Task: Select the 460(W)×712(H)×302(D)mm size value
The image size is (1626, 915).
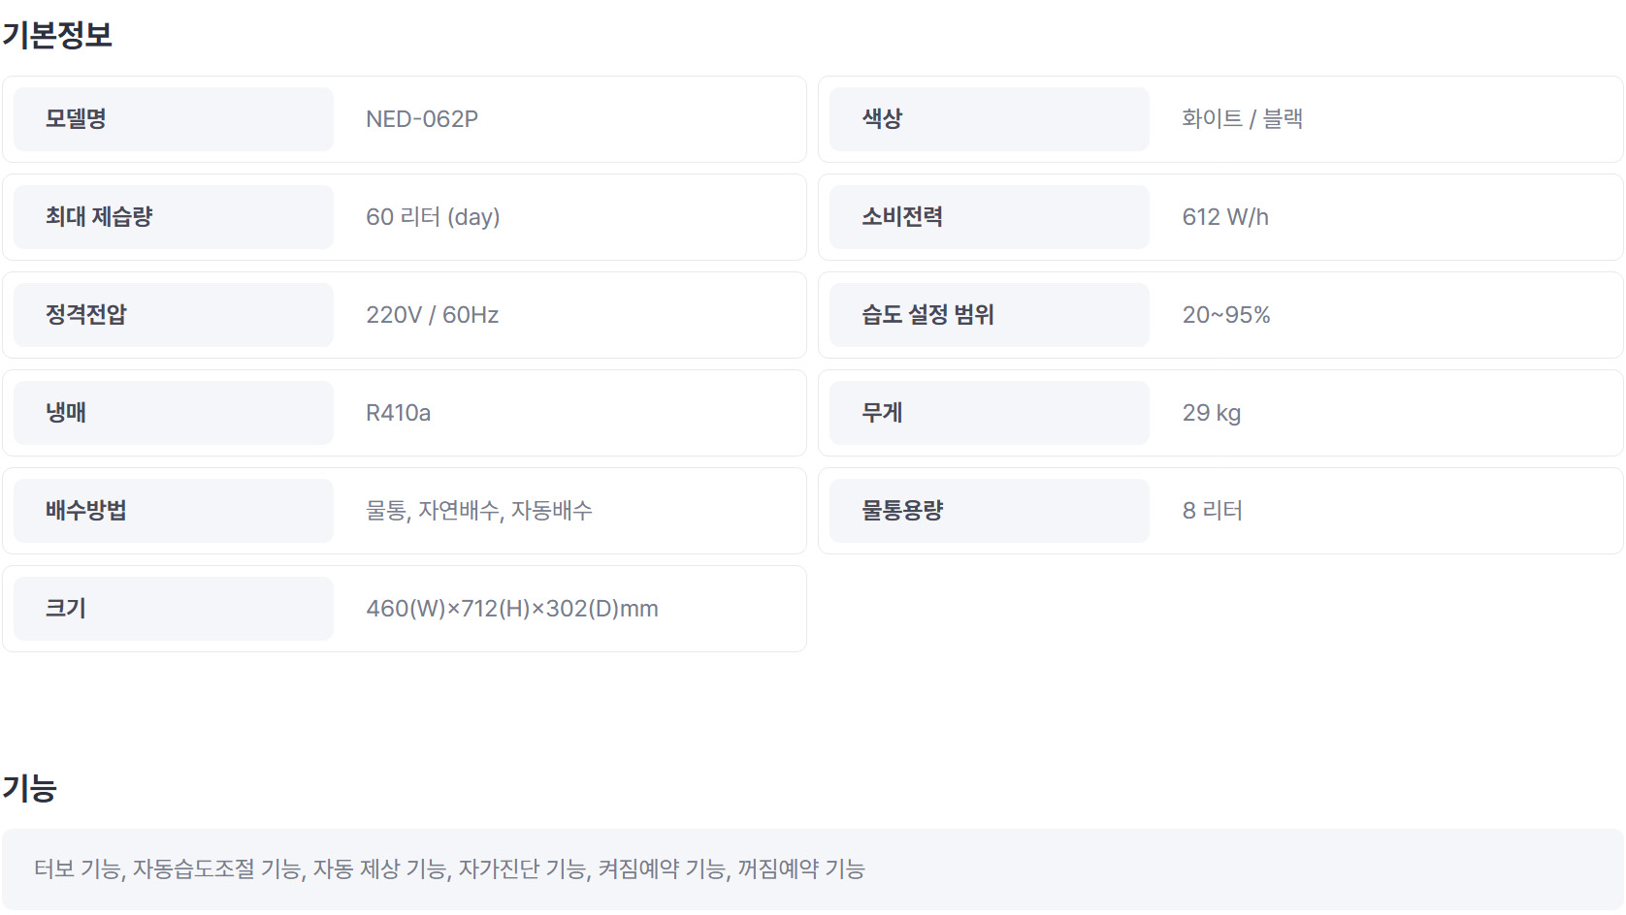Action: [512, 609]
